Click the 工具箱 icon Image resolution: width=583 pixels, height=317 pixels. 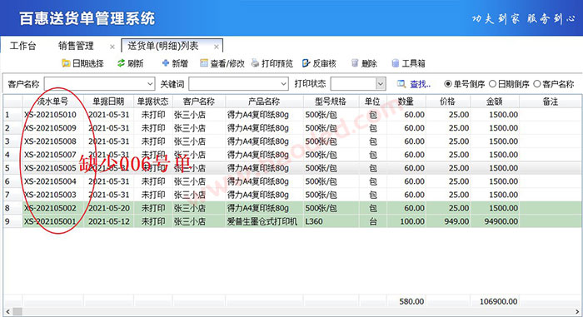[396, 63]
